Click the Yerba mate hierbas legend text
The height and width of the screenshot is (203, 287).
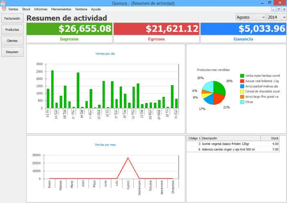point(262,76)
